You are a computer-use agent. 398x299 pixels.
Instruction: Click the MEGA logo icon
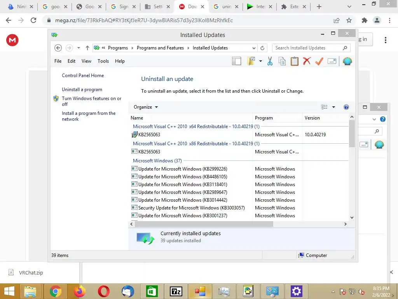click(12, 40)
